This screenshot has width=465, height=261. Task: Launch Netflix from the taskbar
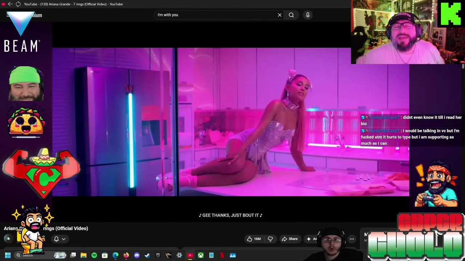click(222, 255)
